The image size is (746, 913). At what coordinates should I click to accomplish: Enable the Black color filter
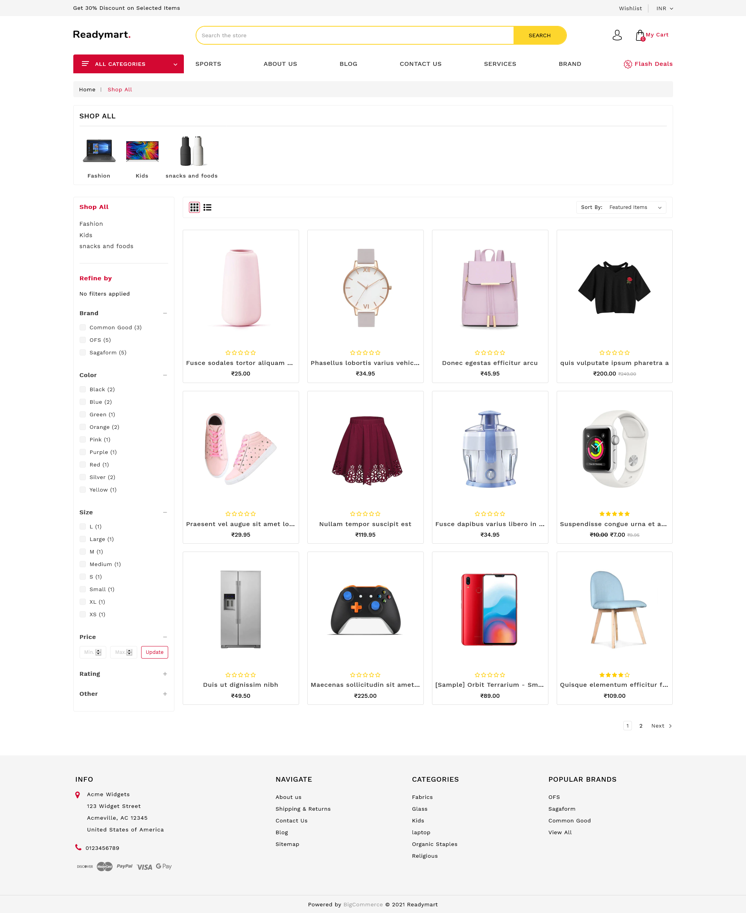[x=82, y=389]
